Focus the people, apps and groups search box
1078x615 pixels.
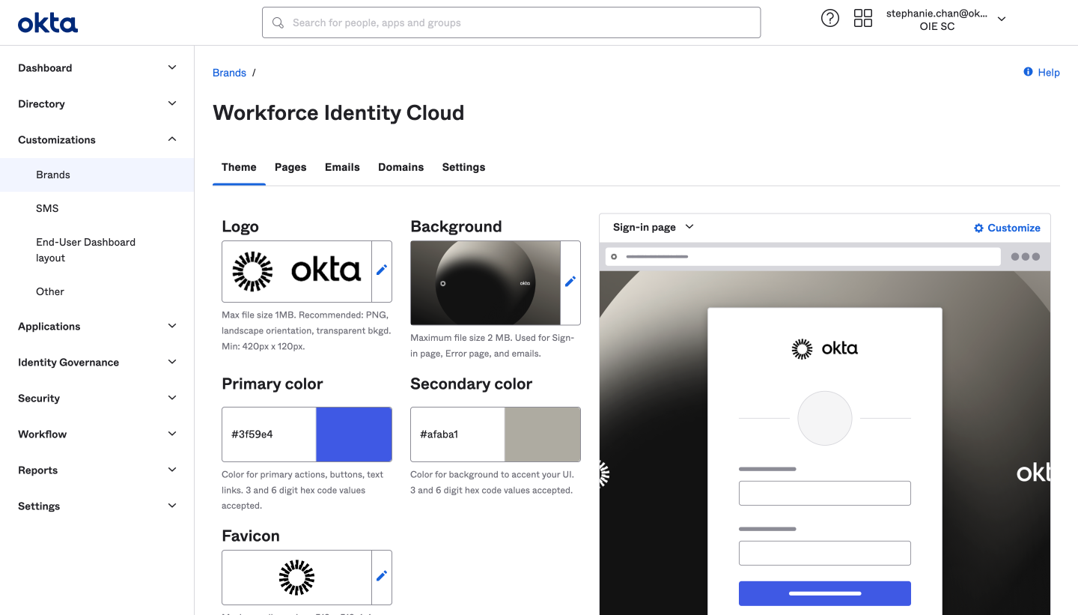(x=511, y=22)
